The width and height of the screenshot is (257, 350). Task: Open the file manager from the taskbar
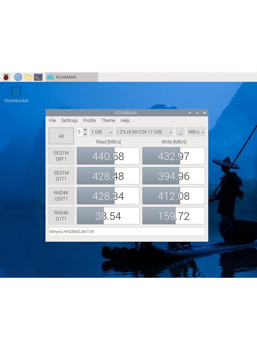[x=28, y=77]
